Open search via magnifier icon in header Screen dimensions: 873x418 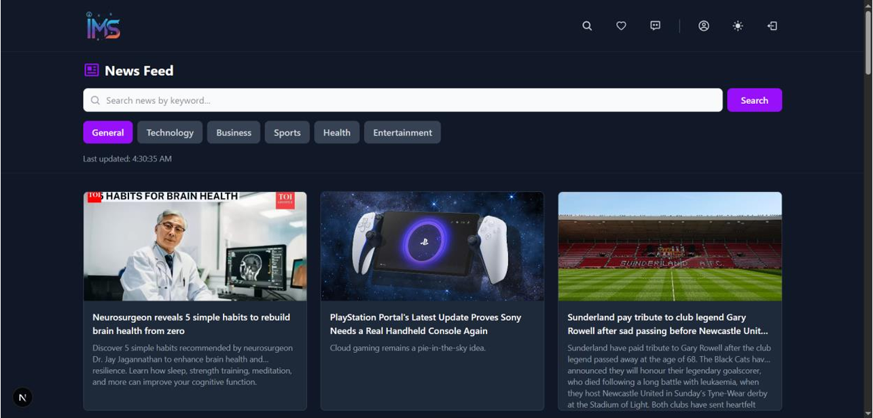(x=587, y=26)
